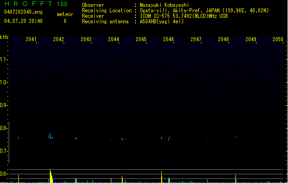Click the strong meteor echo after 2041
The width and height of the screenshot is (288, 183).
[x=50, y=136]
